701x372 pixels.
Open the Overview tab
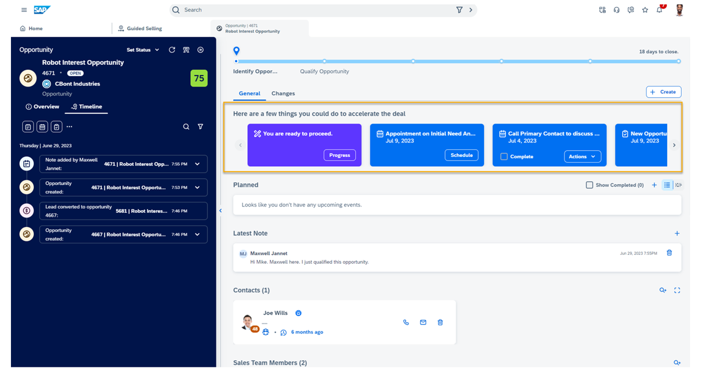tap(42, 107)
